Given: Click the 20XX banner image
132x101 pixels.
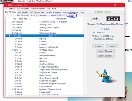Looking at the screenshot, I should [x=113, y=19].
